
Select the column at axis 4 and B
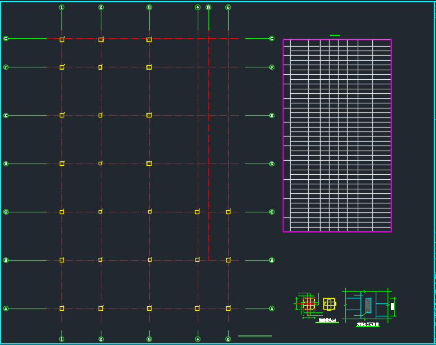coord(197,260)
